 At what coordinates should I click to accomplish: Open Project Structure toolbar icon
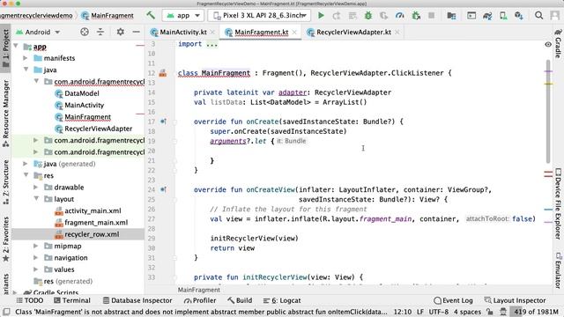(x=451, y=16)
